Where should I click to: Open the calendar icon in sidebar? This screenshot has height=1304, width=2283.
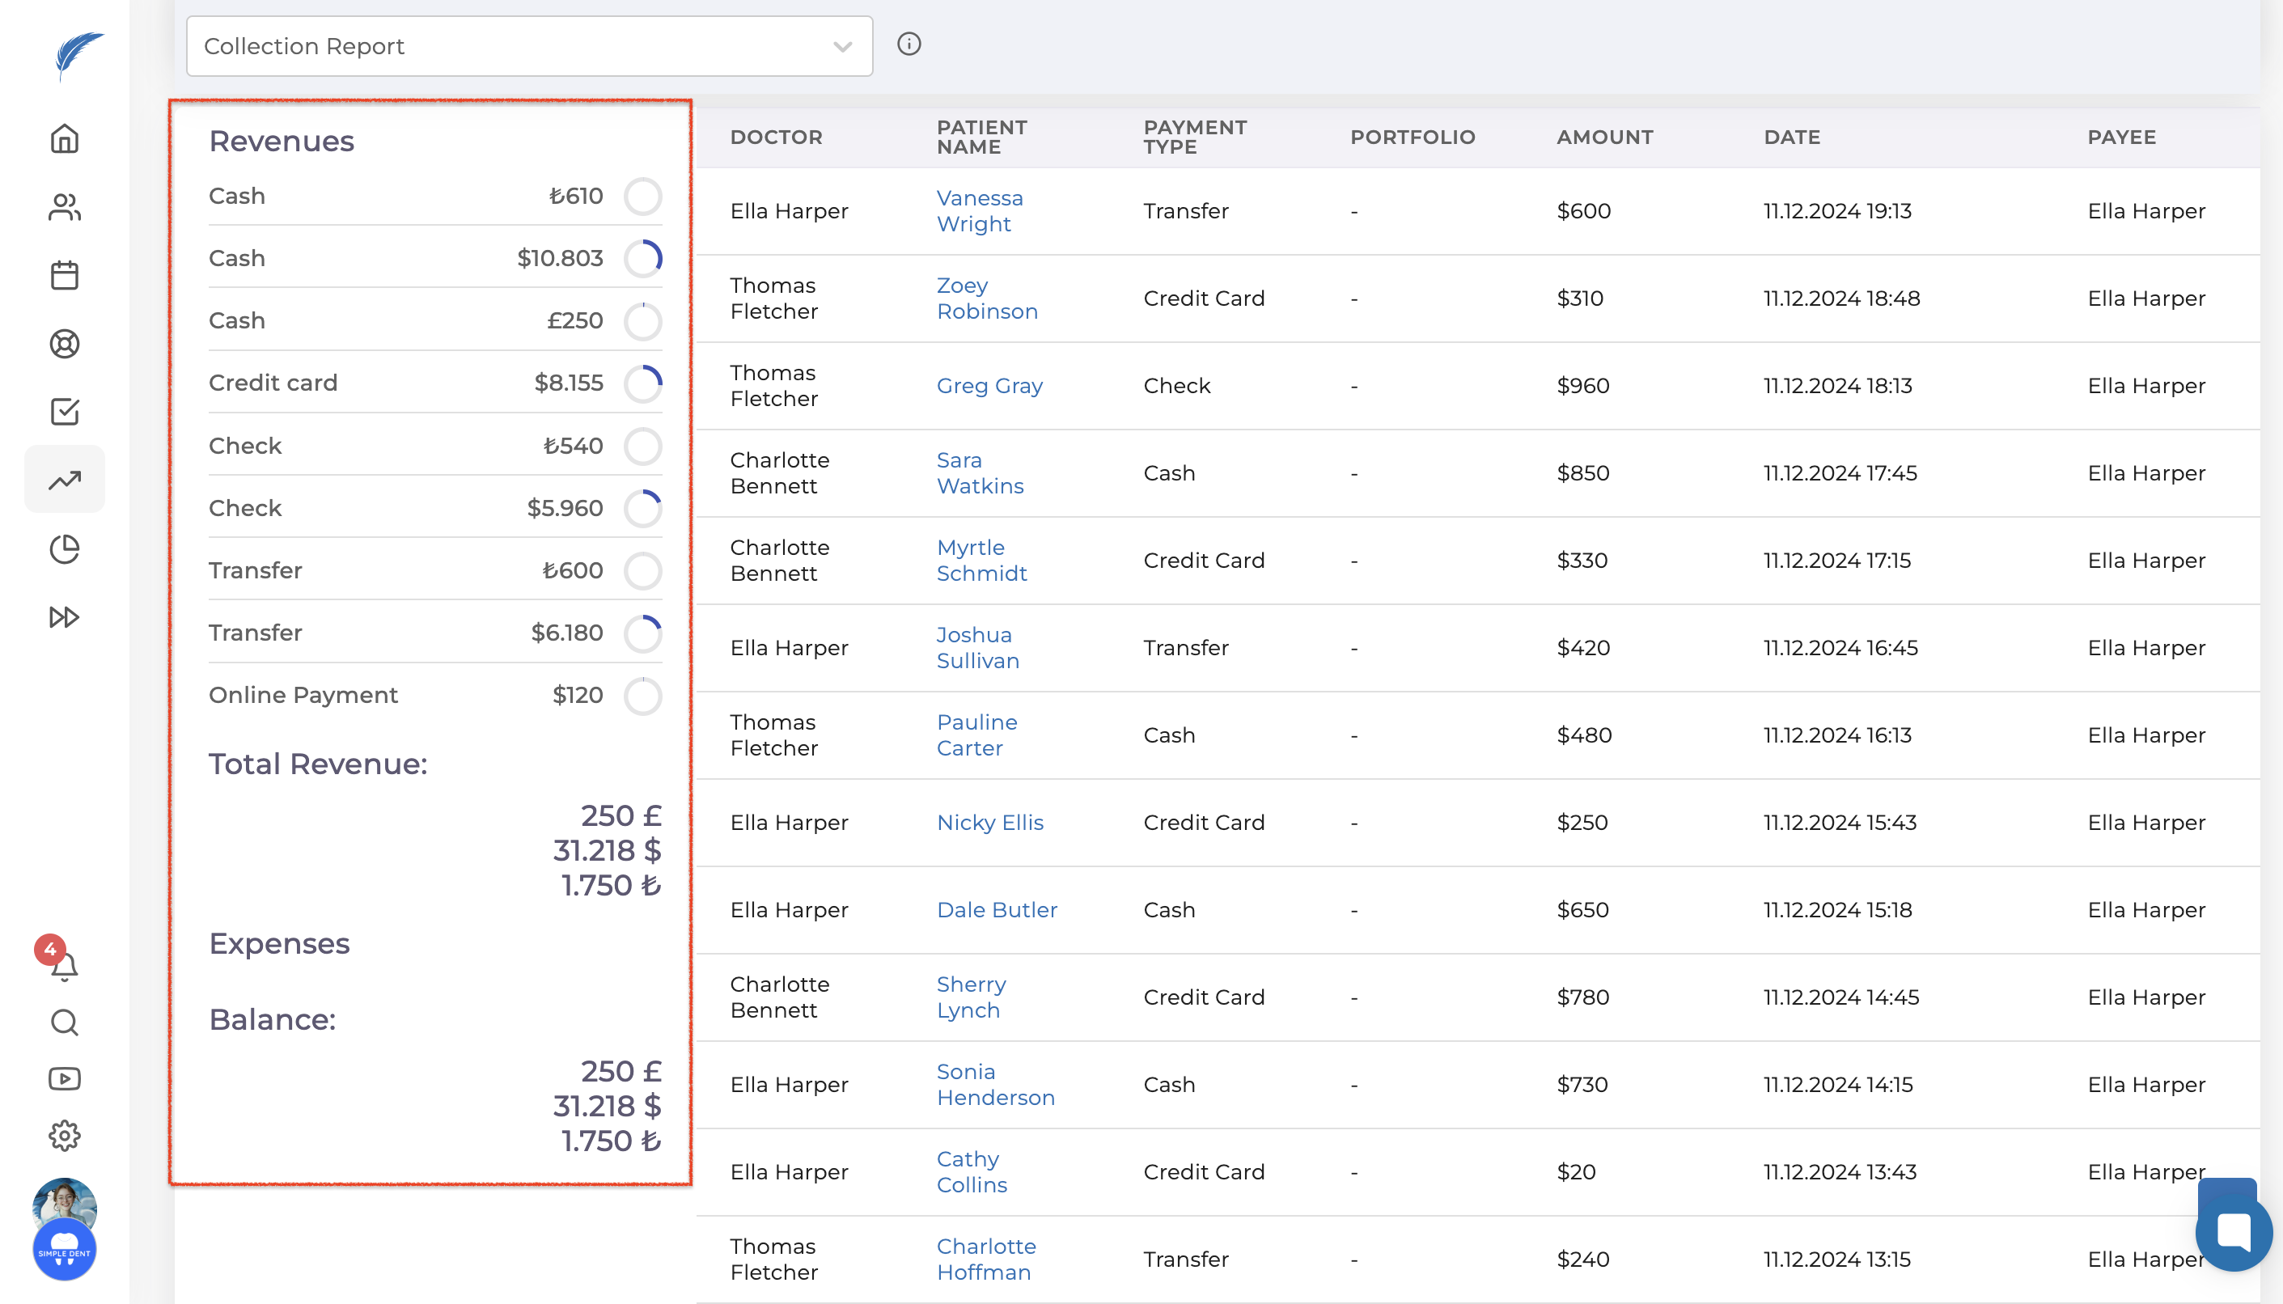pos(65,275)
